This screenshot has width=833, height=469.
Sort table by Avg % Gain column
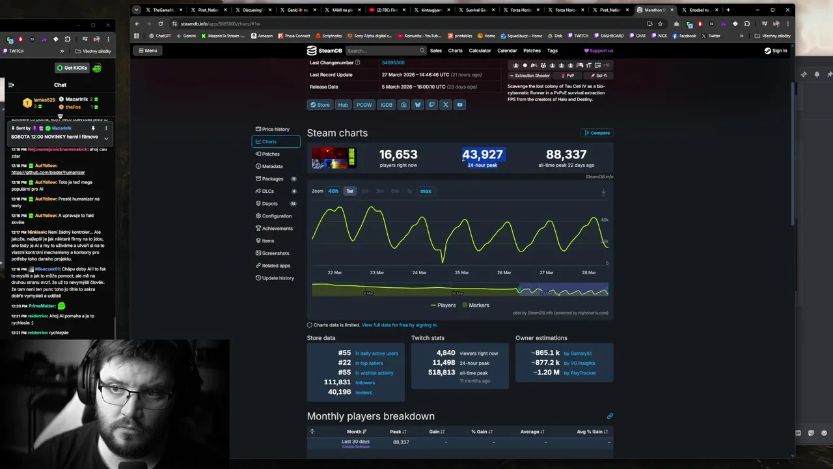click(x=592, y=432)
